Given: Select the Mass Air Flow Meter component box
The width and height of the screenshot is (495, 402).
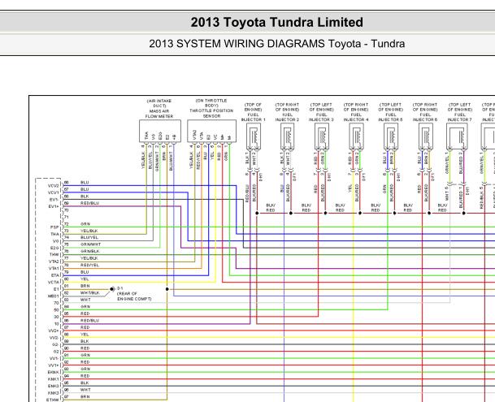Looking at the screenshot, I should coord(160,131).
